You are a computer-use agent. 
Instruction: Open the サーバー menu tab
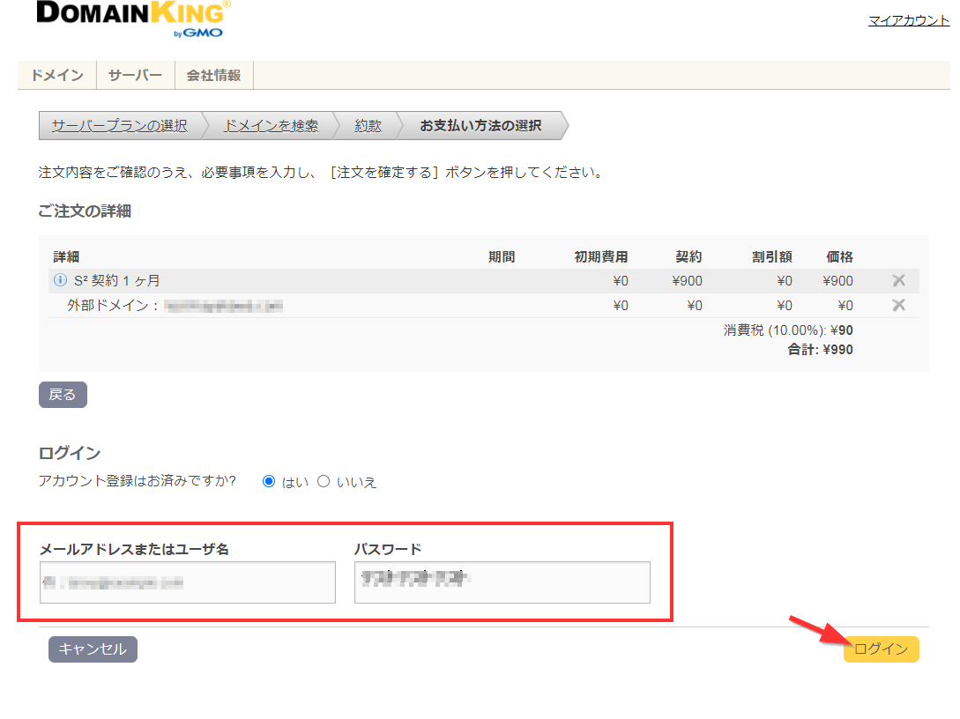135,76
